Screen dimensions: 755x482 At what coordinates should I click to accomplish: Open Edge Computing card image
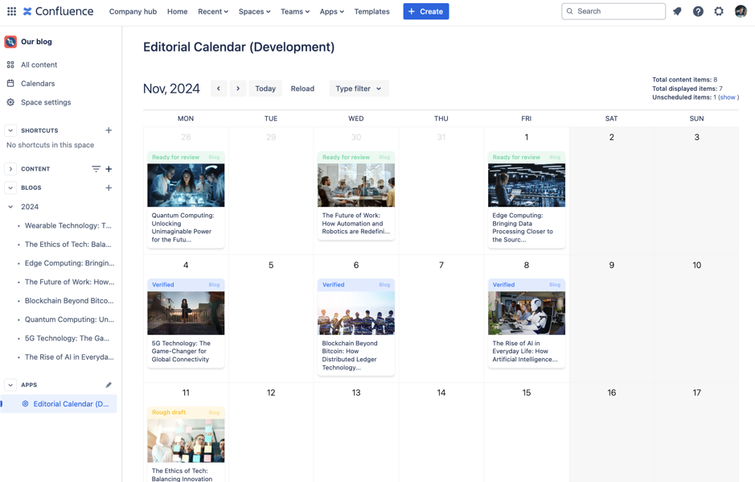click(x=527, y=185)
